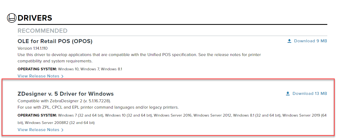
Task: Open the Download 9 MB link
Action: (310, 41)
